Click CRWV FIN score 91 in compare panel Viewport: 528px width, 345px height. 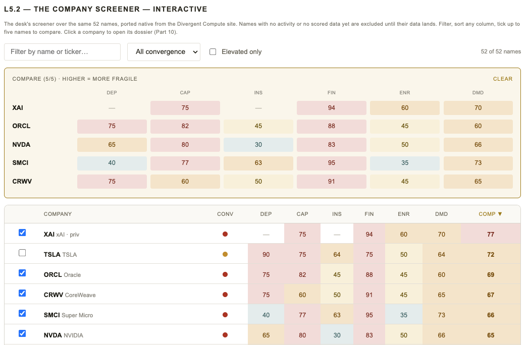331,182
